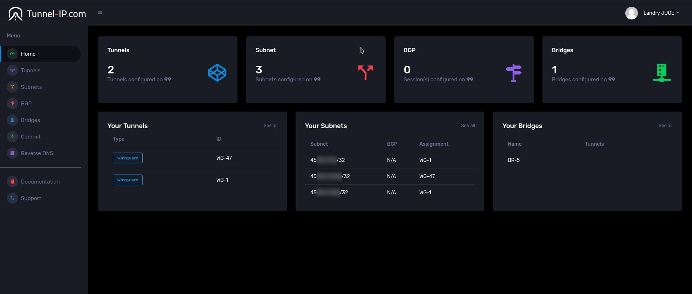
Task: Click the blue Tunnels card icon
Action: click(217, 73)
